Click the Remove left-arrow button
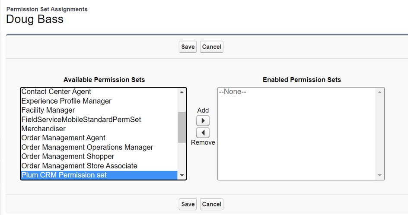This screenshot has height=215, width=408. pos(203,133)
